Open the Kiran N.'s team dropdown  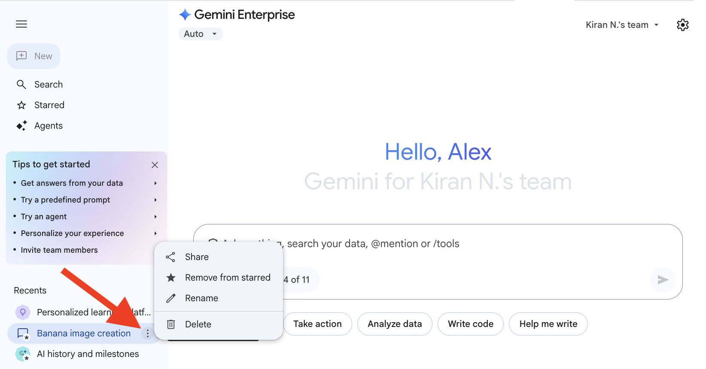622,25
